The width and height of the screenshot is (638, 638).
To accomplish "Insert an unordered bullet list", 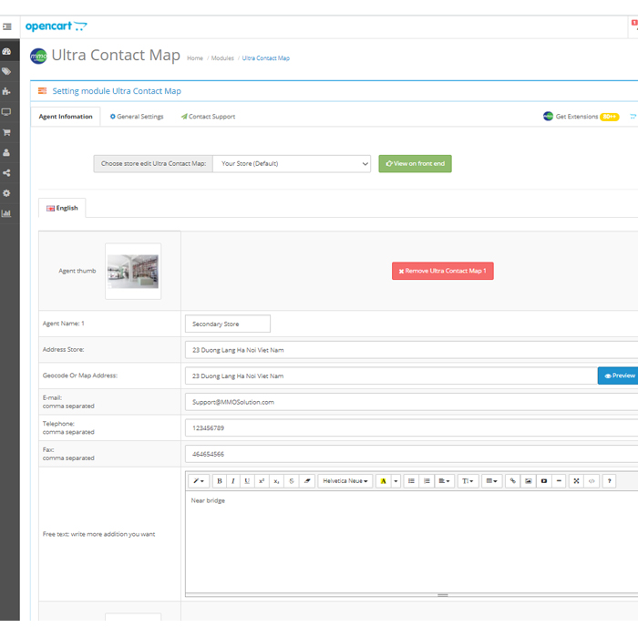I will (411, 481).
